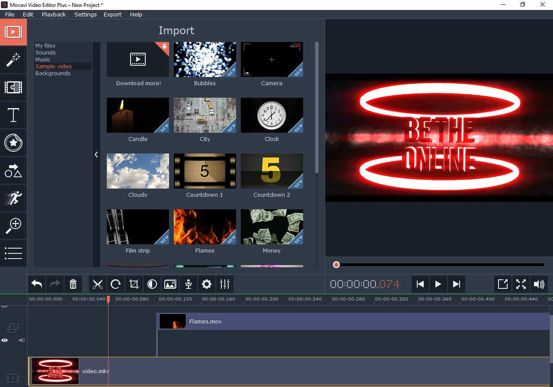The image size is (553, 387).
Task: Collapse the sample categories sidebar chevron
Action: pyautogui.click(x=96, y=154)
